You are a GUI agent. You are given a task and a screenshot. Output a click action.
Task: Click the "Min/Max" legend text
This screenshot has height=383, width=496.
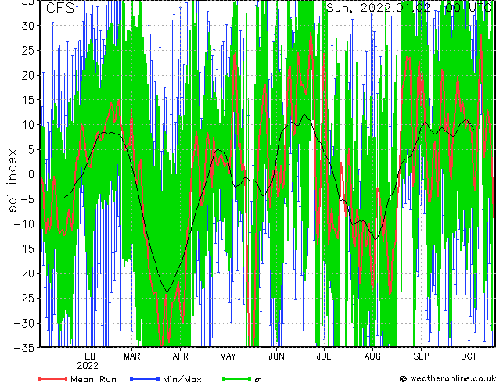(182, 379)
